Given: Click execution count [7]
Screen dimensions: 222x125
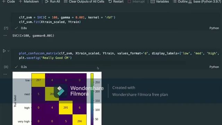Looking at the screenshot, I should pyautogui.click(x=6, y=28).
